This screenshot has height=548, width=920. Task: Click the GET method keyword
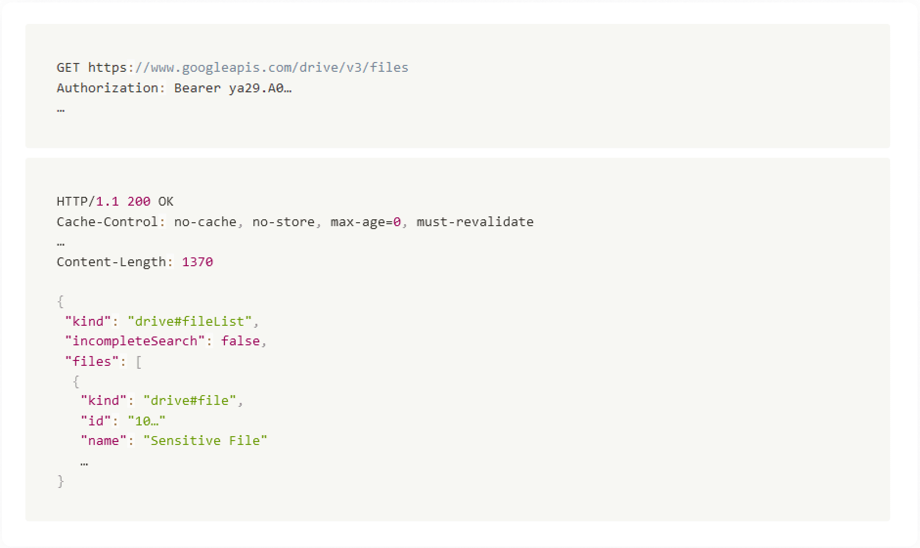(x=68, y=67)
